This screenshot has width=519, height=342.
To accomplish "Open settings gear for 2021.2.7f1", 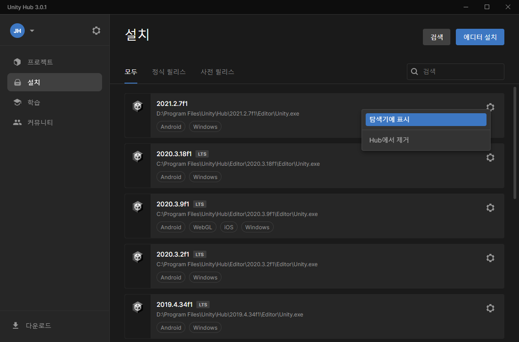I will [x=490, y=107].
